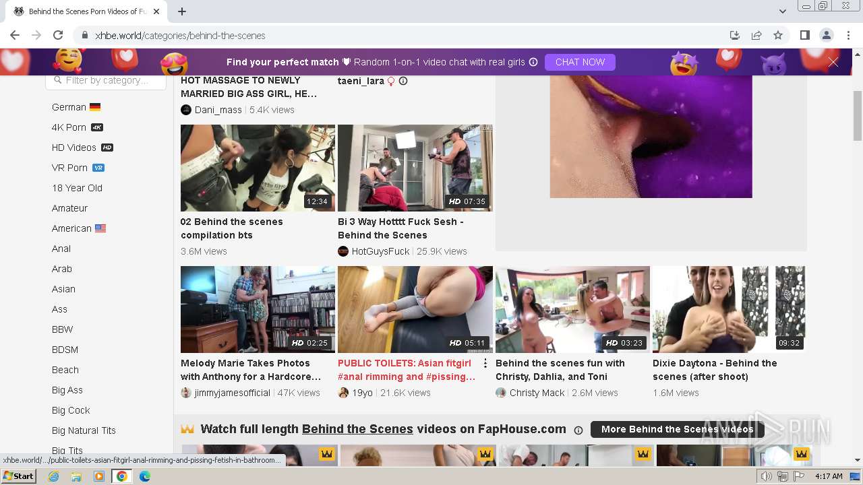The image size is (863, 485).
Task: Go forward to the next page
Action: [36, 35]
